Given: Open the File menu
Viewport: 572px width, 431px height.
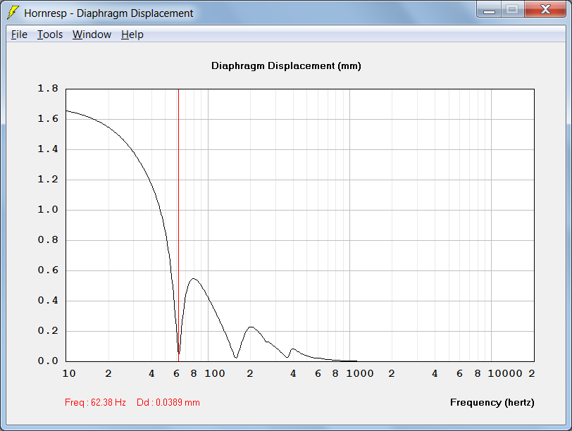Looking at the screenshot, I should [x=19, y=35].
